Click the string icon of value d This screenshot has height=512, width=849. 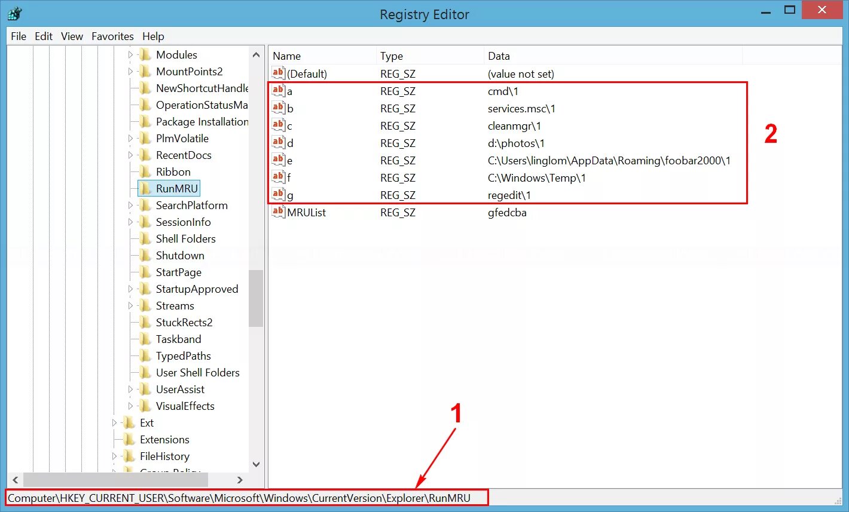click(x=279, y=143)
